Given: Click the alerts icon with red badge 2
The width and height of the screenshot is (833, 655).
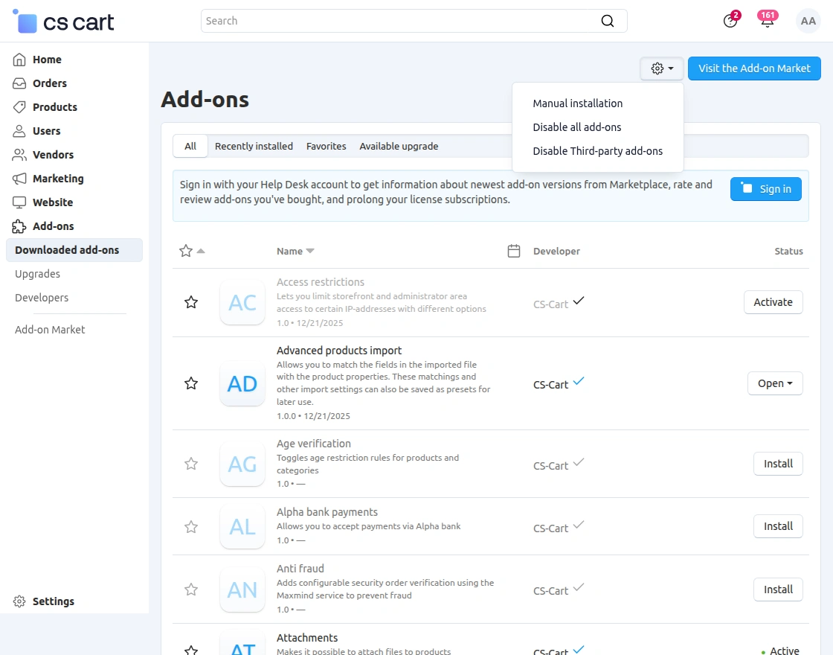Looking at the screenshot, I should [730, 21].
